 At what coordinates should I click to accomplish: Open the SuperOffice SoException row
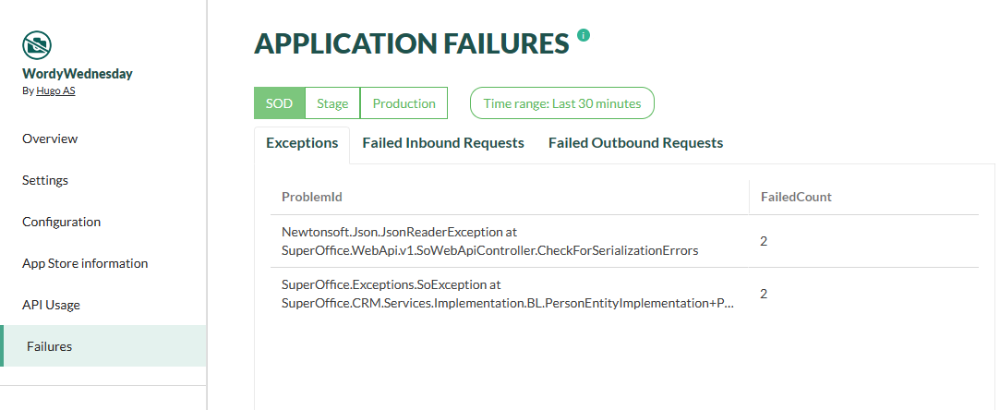pos(624,294)
